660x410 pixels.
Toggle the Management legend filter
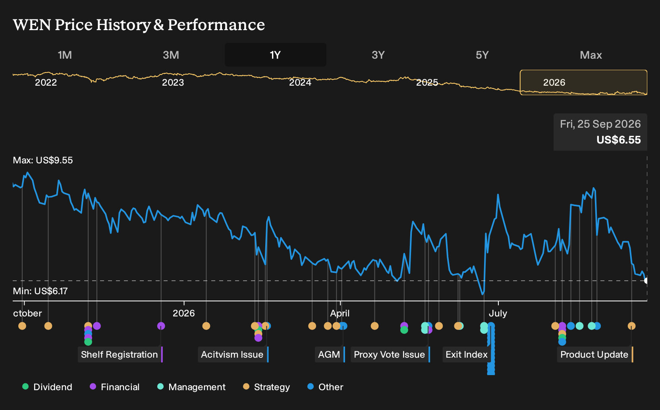coord(191,387)
